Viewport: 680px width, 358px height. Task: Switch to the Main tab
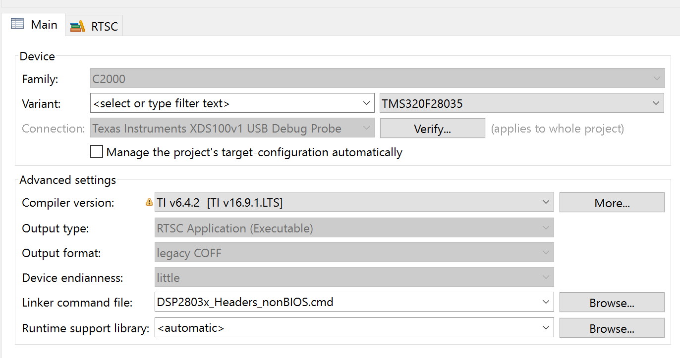pos(33,25)
